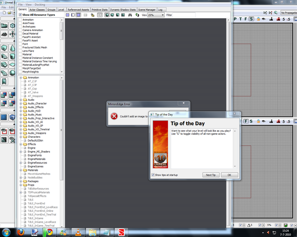
Task: Click the CSG Add button
Action: (4, 95)
